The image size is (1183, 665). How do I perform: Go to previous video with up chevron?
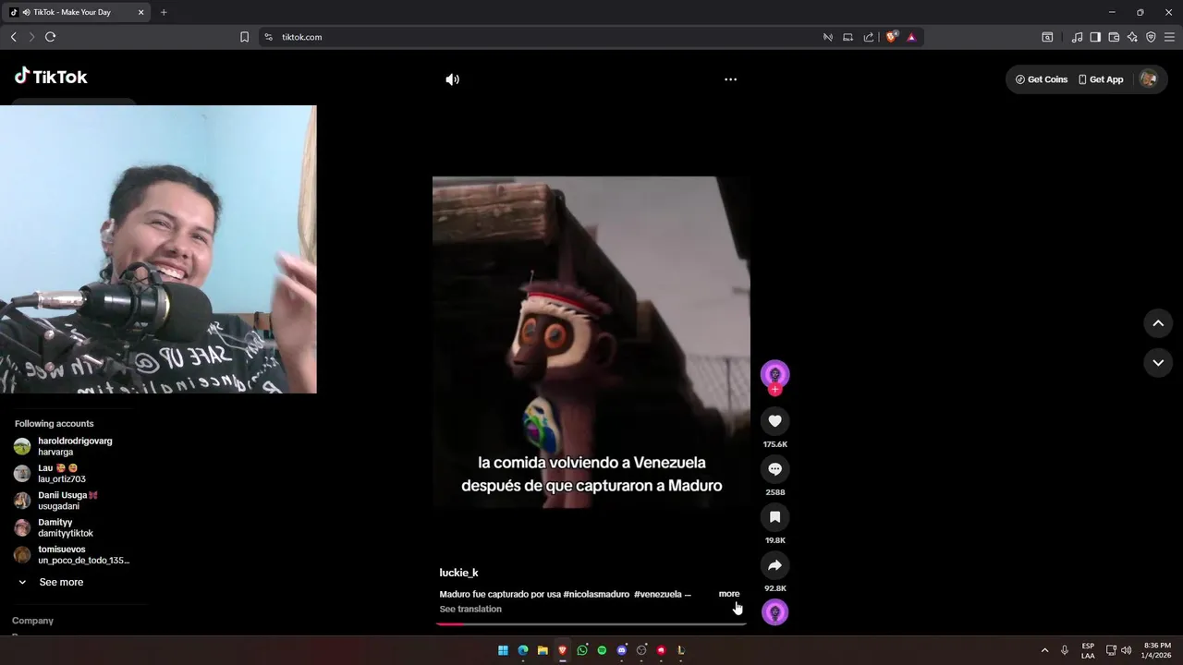1158,323
